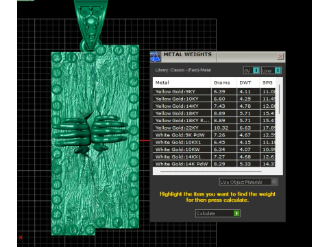The height and width of the screenshot is (247, 329).
Task: Click the 7.27 grams cell
Action: 224,156
